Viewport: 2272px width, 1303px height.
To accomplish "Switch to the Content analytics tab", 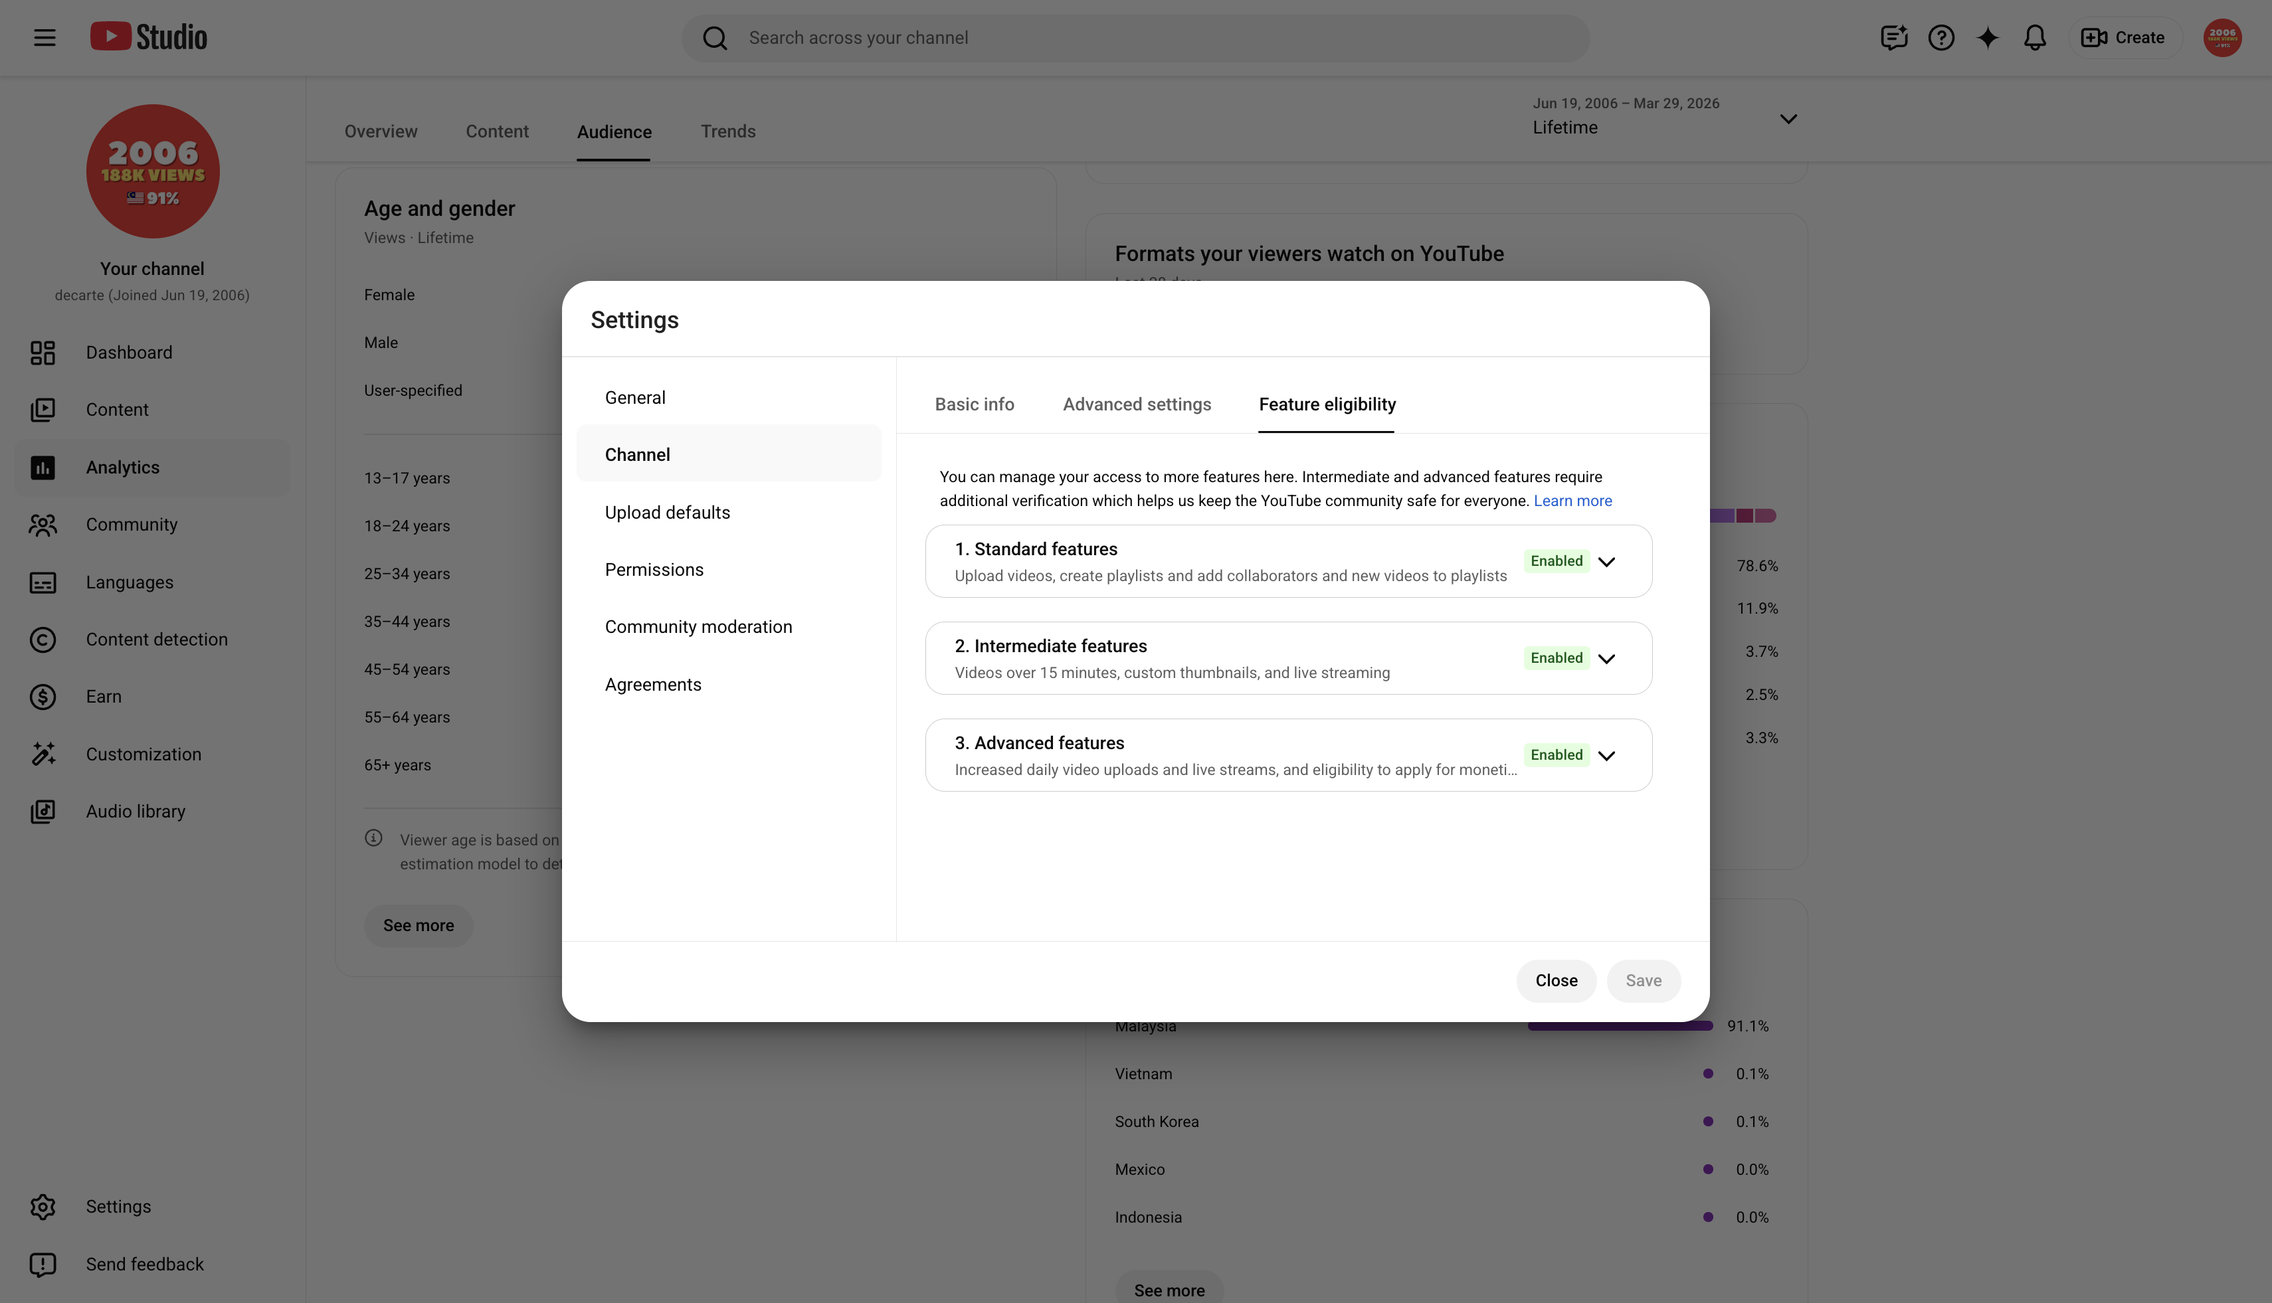I will click(x=497, y=131).
